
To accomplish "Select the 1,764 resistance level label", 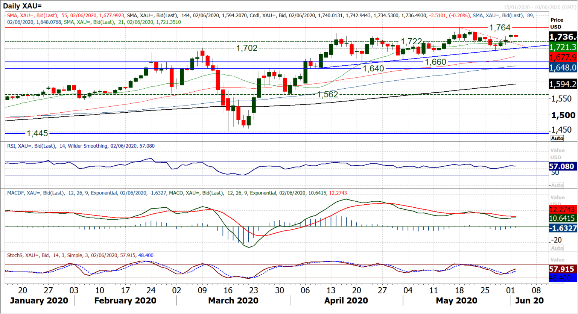I will [x=499, y=27].
